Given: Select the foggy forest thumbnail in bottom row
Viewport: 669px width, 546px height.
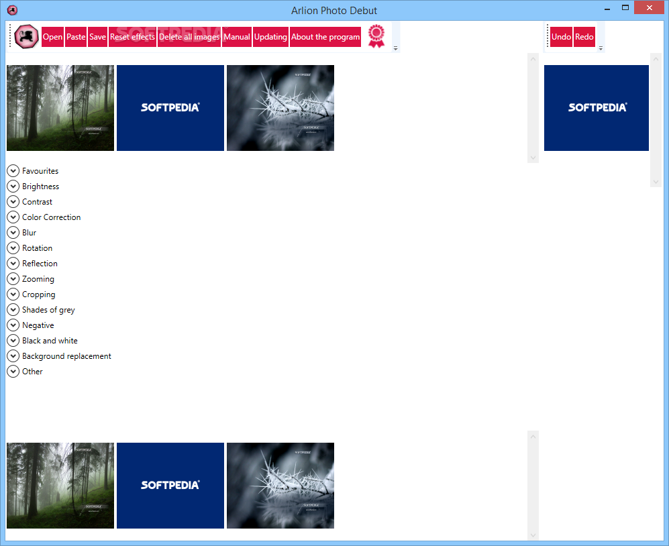Looking at the screenshot, I should click(60, 486).
